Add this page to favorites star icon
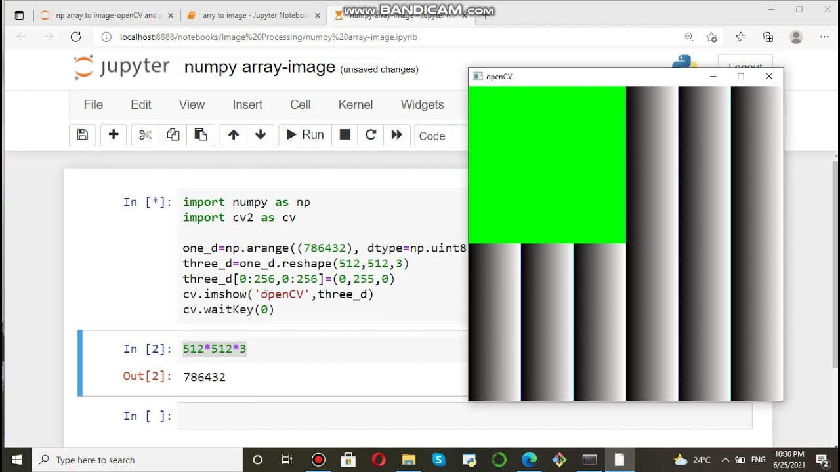Viewport: 840px width, 472px height. (711, 37)
